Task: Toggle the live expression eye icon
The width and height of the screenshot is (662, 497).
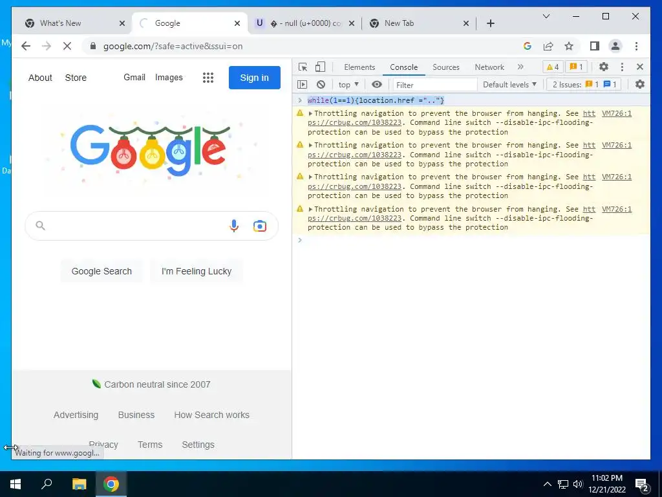Action: [377, 85]
